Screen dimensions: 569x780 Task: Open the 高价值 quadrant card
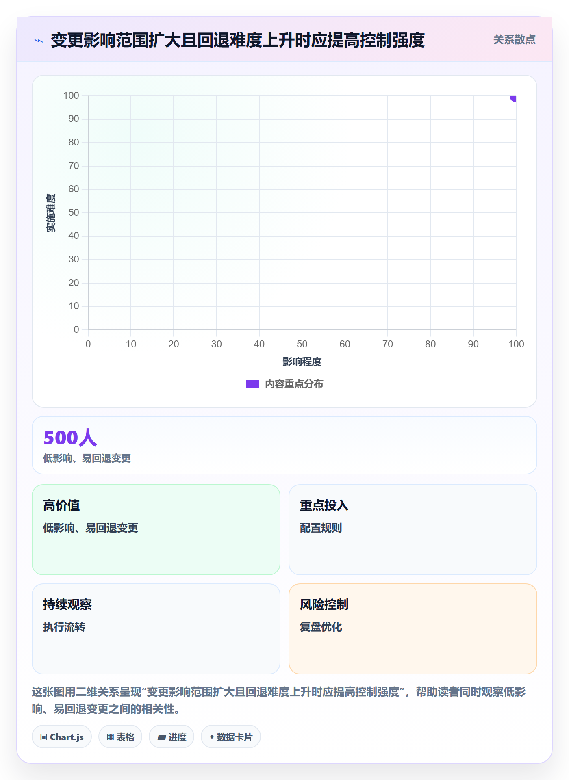pyautogui.click(x=156, y=530)
